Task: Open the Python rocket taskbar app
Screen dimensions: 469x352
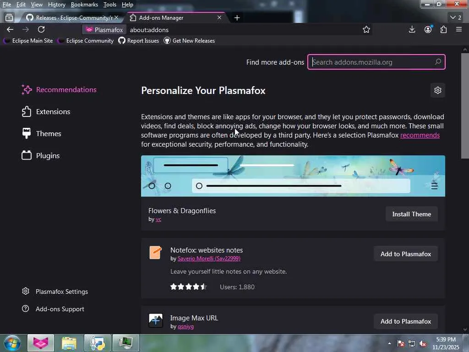Action: pos(98,343)
